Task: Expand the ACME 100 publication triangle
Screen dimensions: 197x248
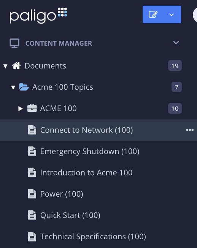Action: click(20, 109)
